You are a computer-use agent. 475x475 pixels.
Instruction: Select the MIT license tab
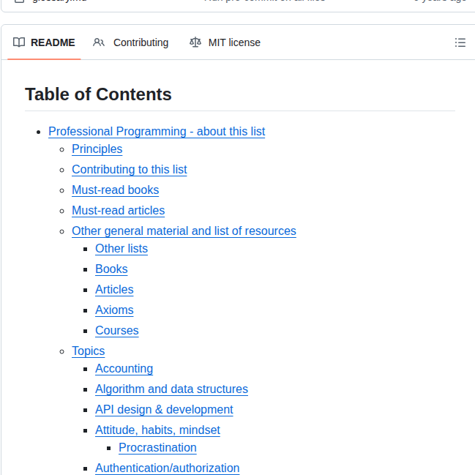point(225,42)
